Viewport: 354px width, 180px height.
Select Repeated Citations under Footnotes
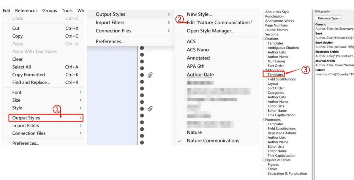pyautogui.click(x=282, y=133)
